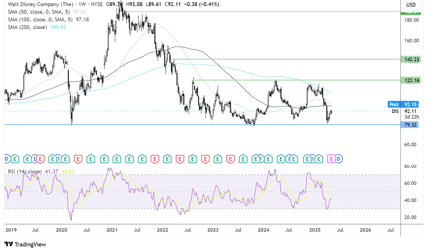
Task: Click the 79.32 support line price label
Action: tap(410, 125)
